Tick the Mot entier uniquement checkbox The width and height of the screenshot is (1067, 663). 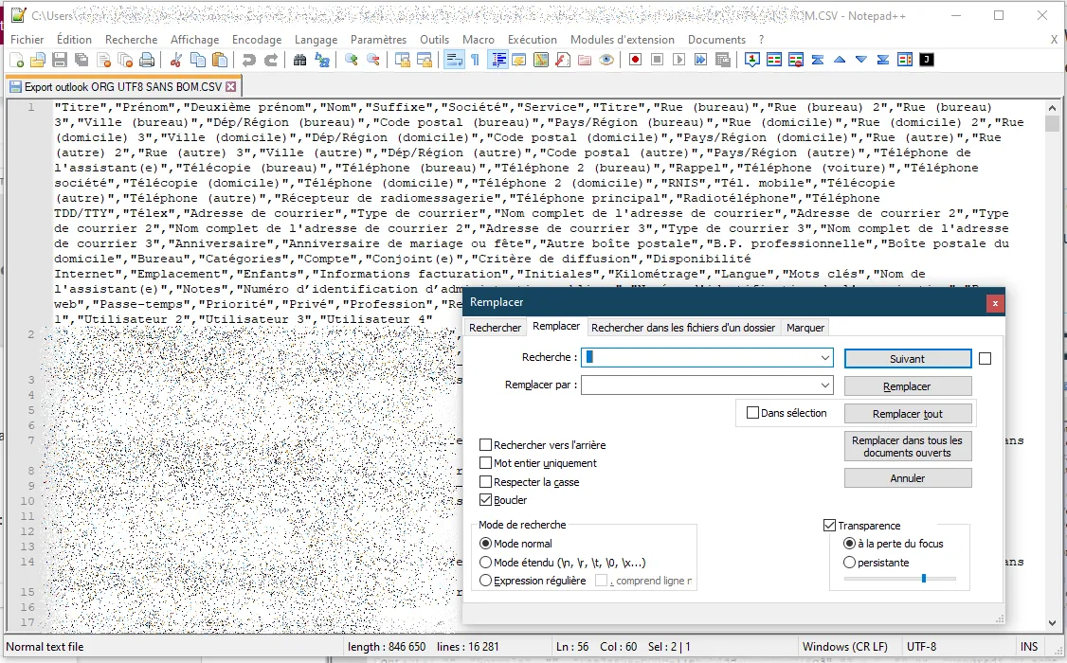[485, 463]
